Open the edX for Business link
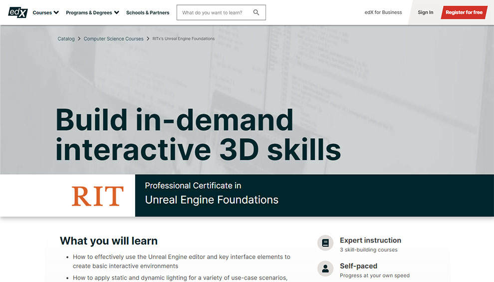This screenshot has width=494, height=282. click(383, 12)
